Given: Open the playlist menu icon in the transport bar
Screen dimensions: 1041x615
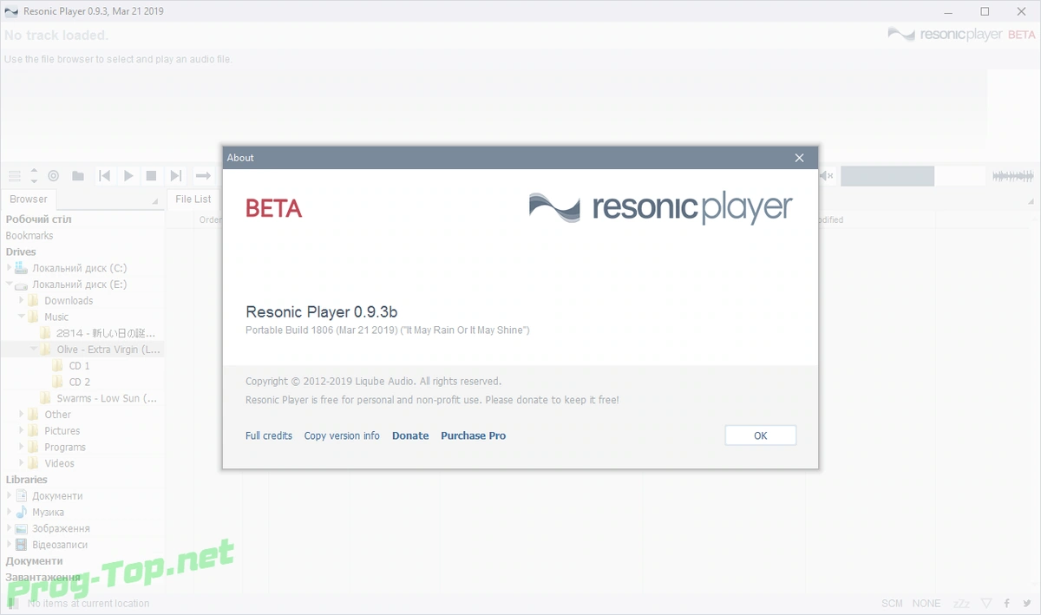Looking at the screenshot, I should 15,176.
